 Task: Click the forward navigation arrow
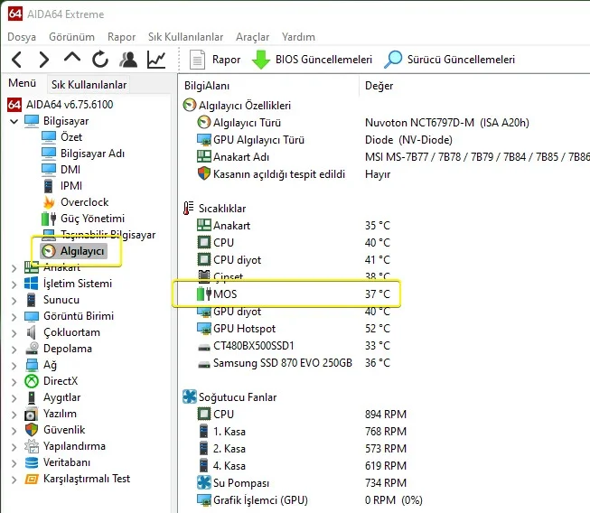coord(44,60)
